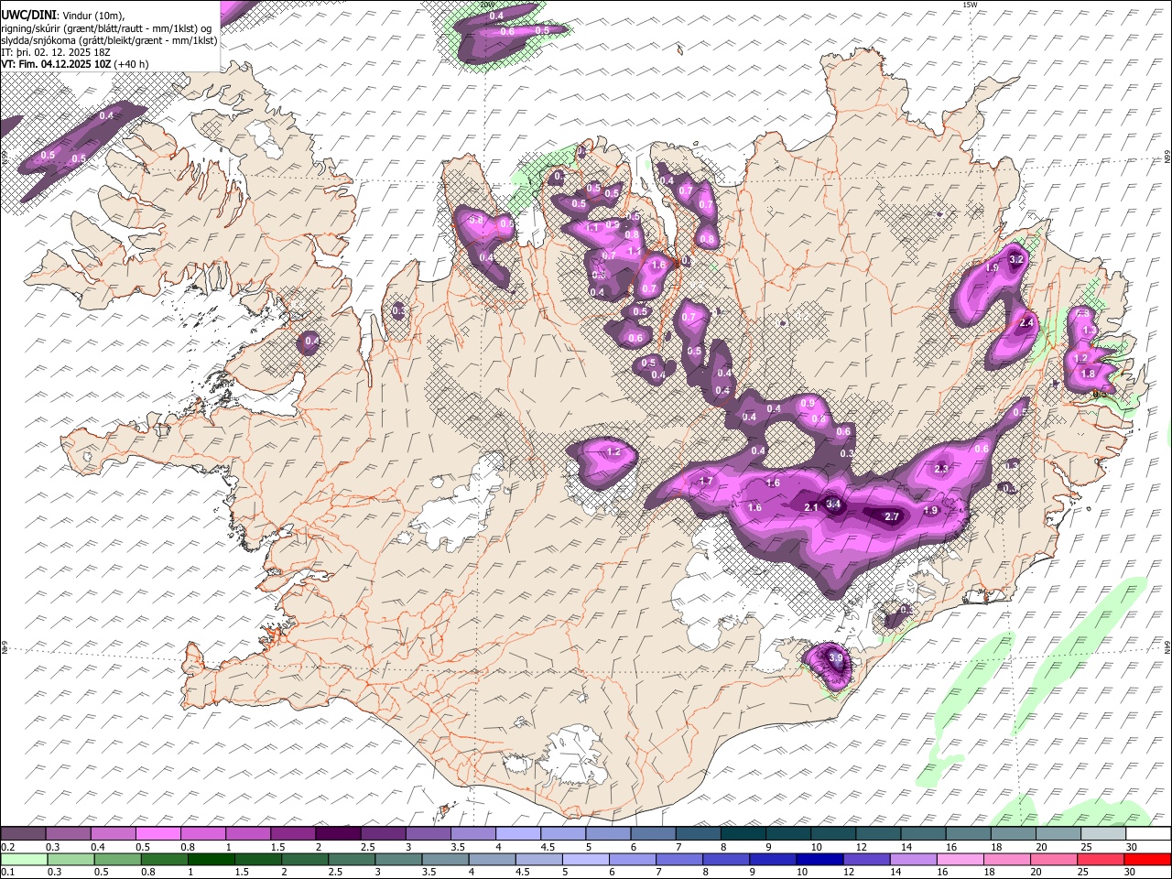Screen dimensions: 1172x879
Task: Select the darkest purple 2–2.5 swatch on upper scale
Action: [338, 834]
